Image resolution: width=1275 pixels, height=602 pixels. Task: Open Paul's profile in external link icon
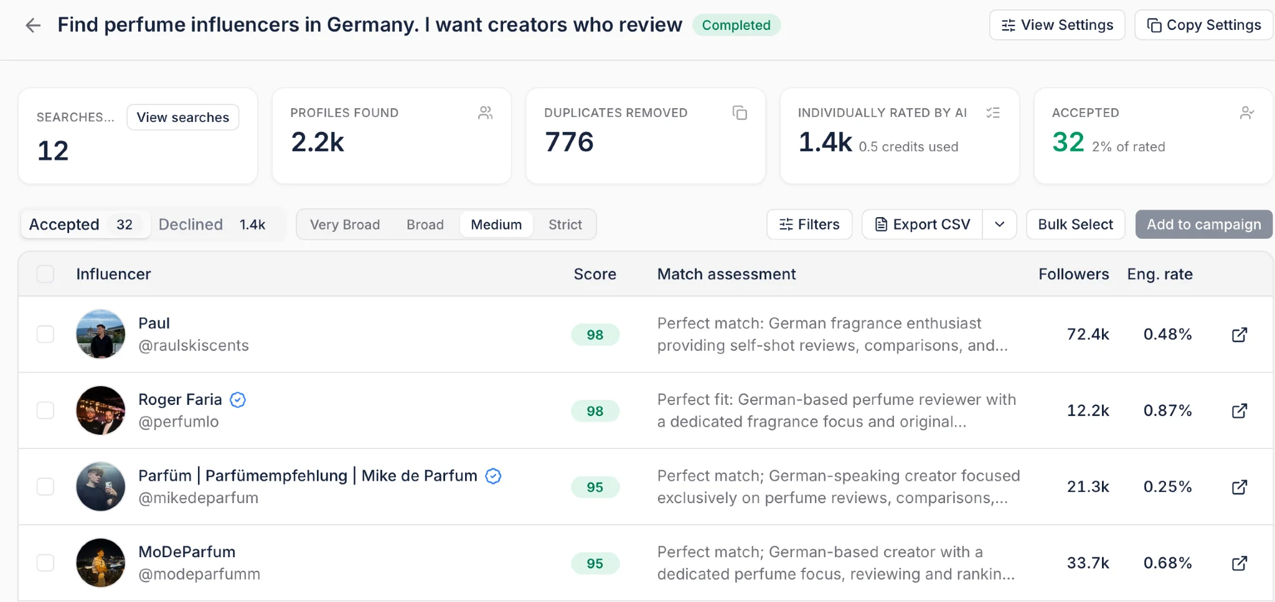point(1240,335)
